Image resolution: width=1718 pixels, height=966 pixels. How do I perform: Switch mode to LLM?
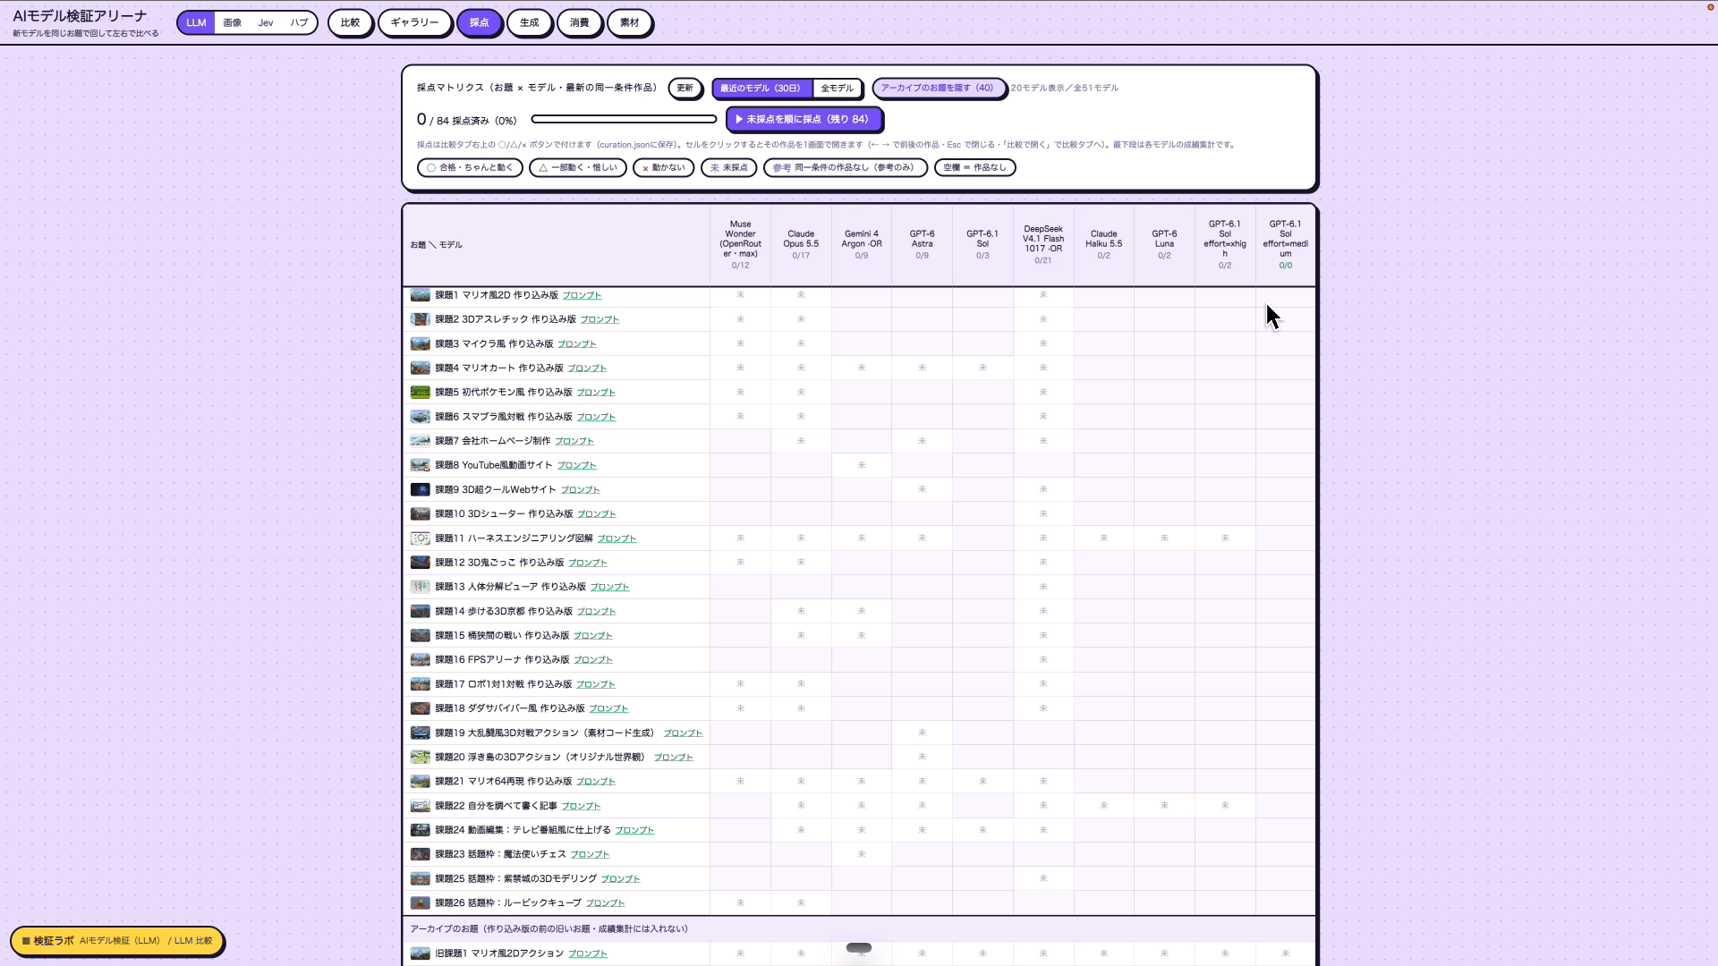[x=196, y=23]
